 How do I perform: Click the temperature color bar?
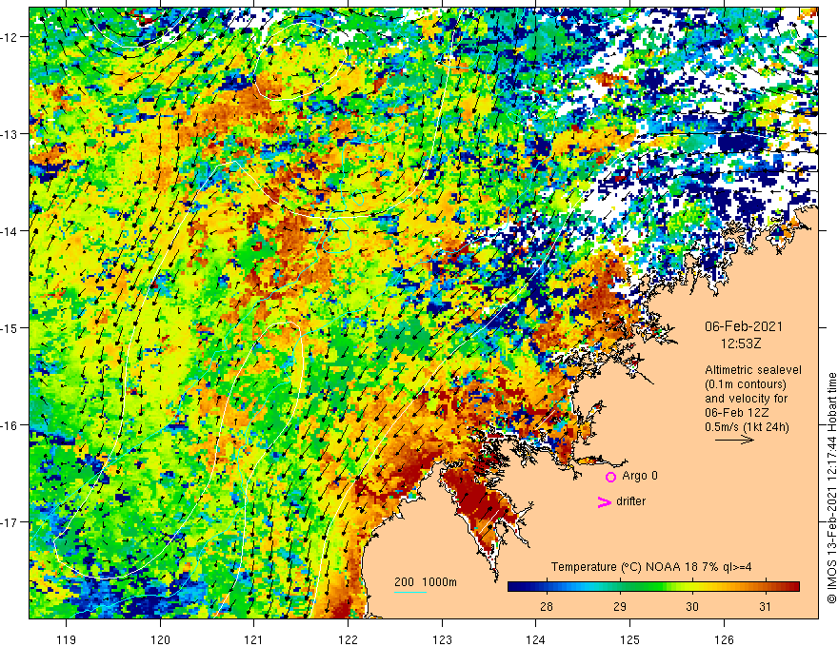click(653, 586)
